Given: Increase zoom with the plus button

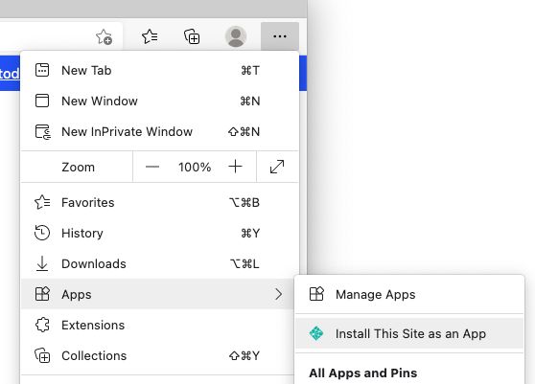Looking at the screenshot, I should tap(235, 167).
